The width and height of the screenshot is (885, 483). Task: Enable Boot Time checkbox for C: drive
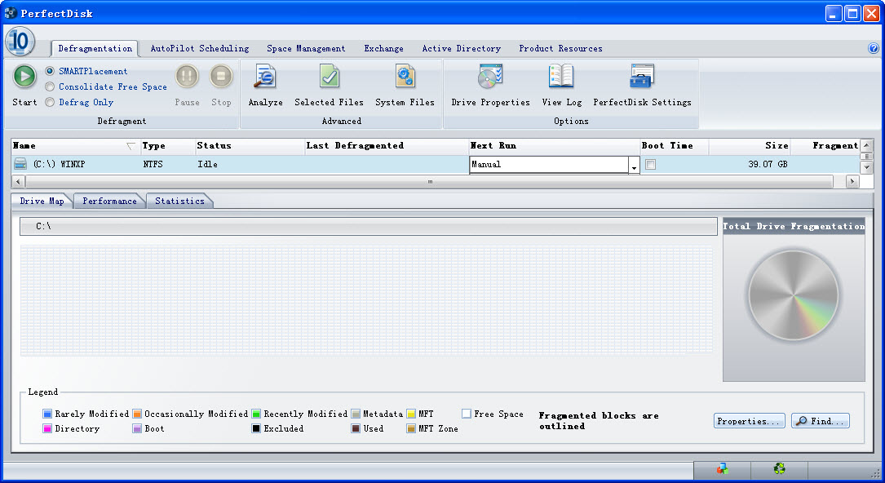(x=651, y=165)
